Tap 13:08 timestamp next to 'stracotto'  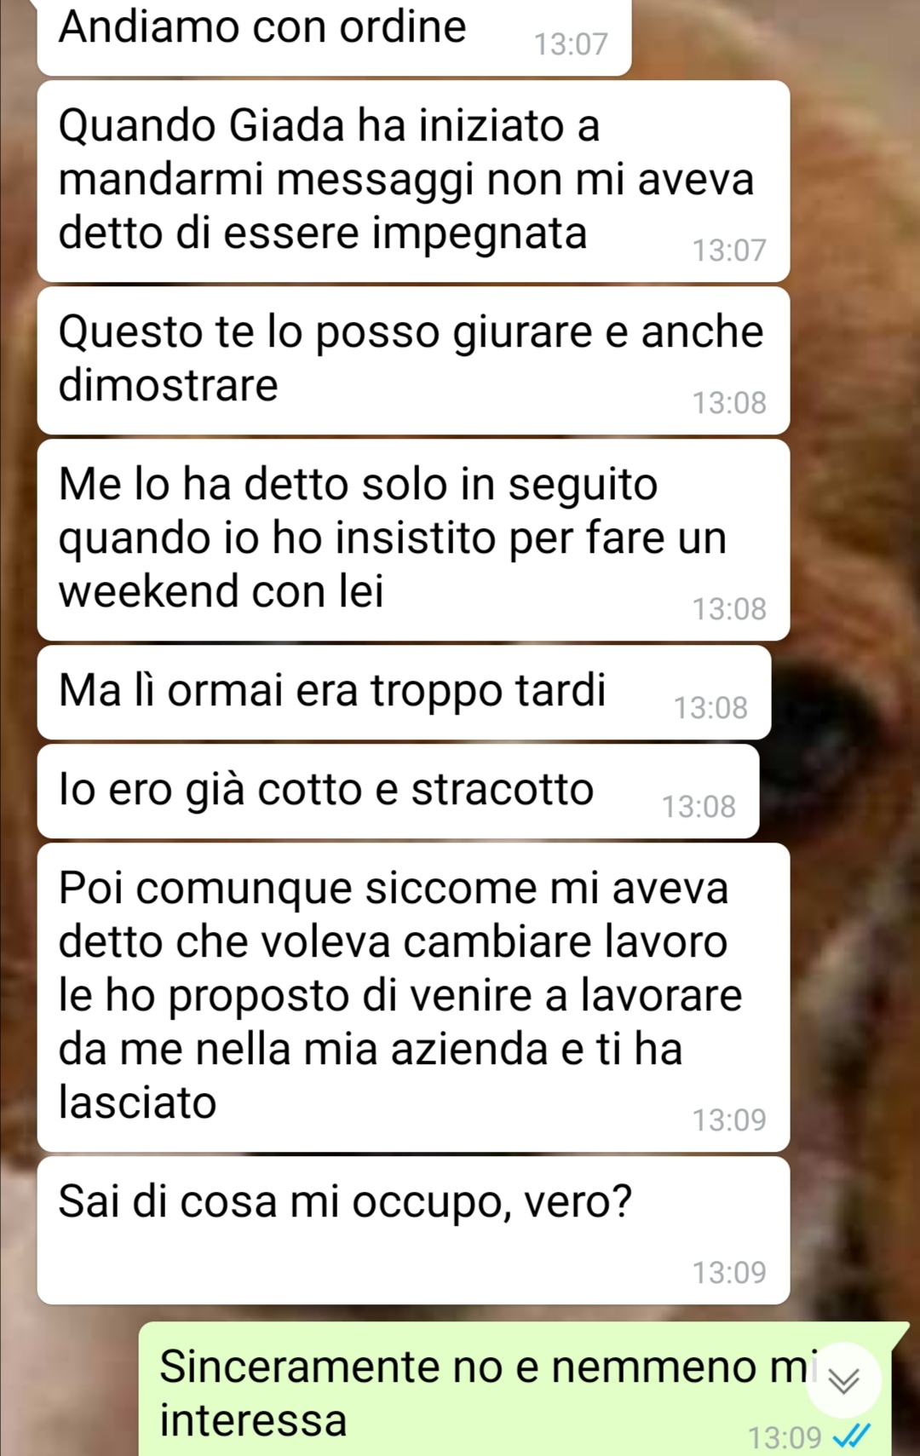(x=699, y=807)
